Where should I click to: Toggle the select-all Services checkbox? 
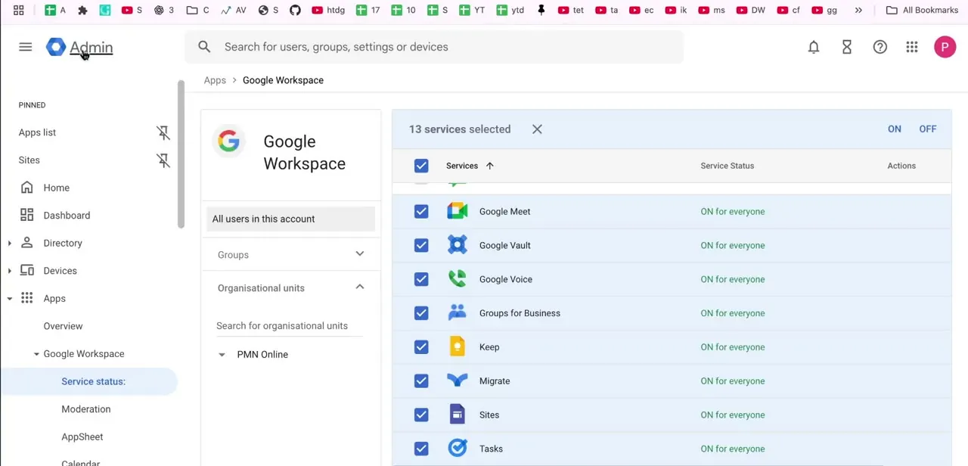[x=421, y=166]
